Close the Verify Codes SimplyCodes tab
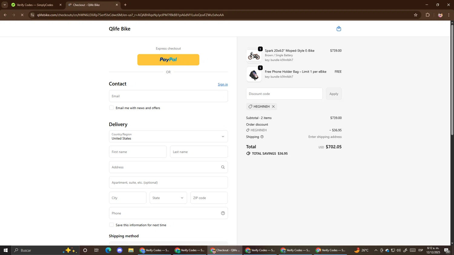The height and width of the screenshot is (255, 454). coord(60,5)
